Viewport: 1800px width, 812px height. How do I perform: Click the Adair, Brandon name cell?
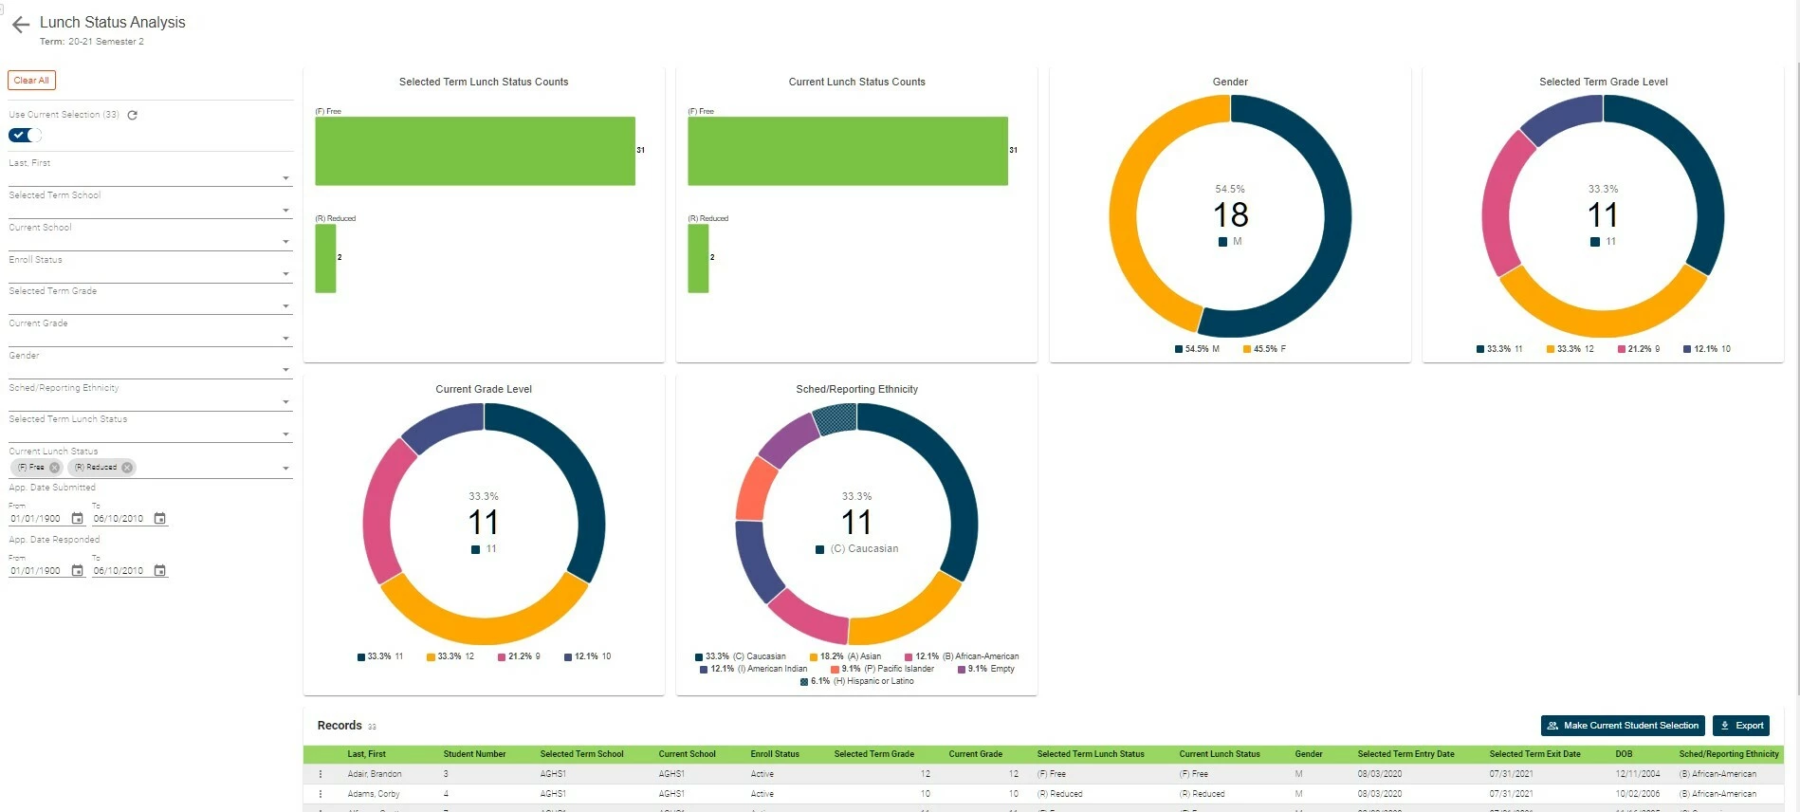[375, 774]
